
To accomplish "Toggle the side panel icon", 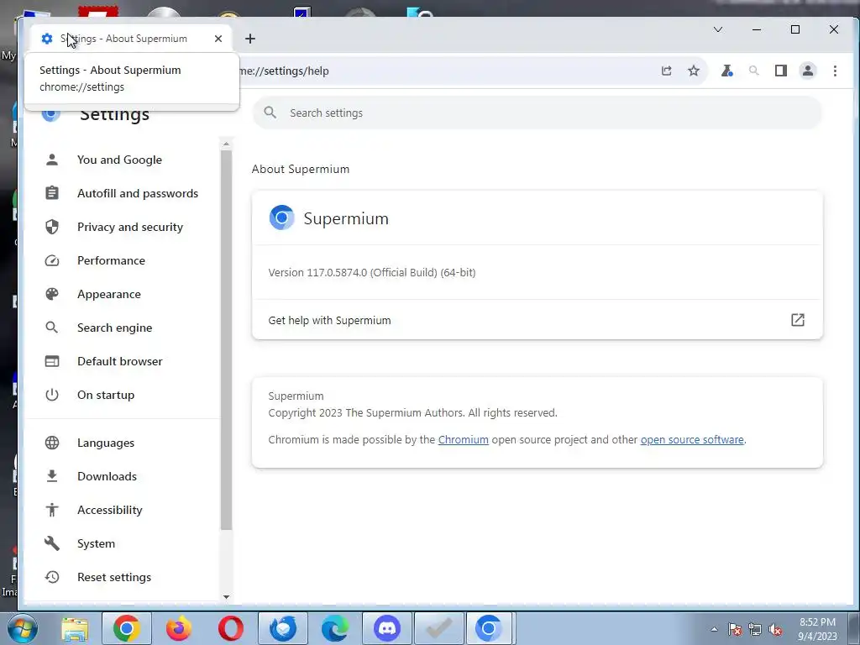I will (x=781, y=71).
